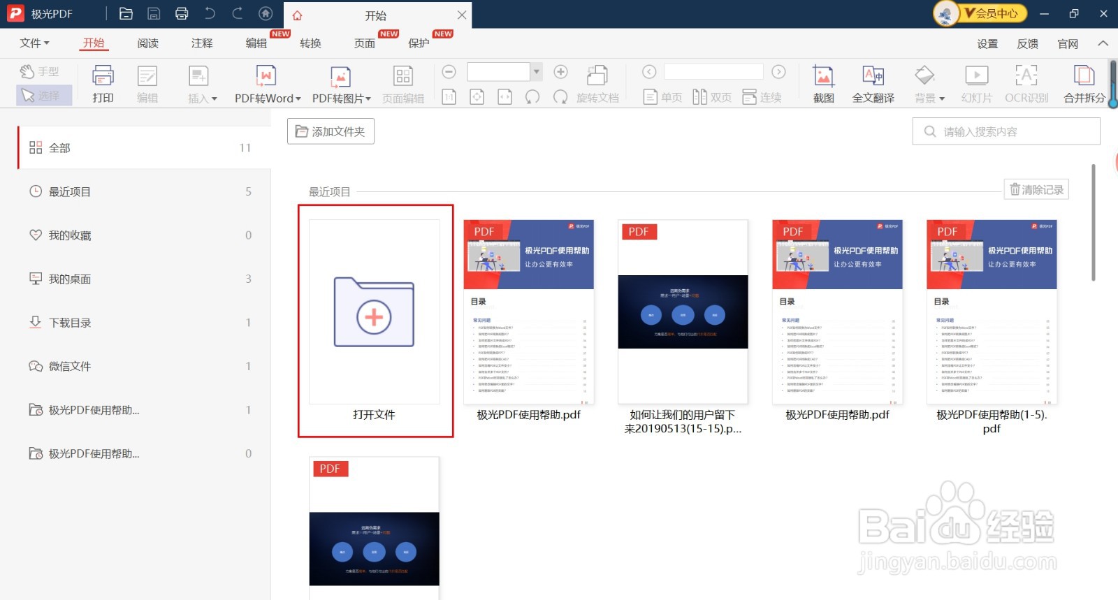
Task: Click the vertical scrollbar of file list
Action: (x=1094, y=222)
